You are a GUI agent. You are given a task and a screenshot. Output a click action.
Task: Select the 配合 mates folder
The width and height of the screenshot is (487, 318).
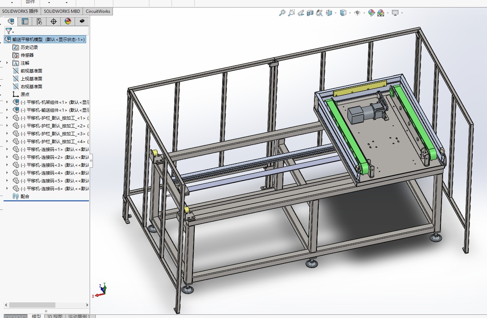(25, 196)
